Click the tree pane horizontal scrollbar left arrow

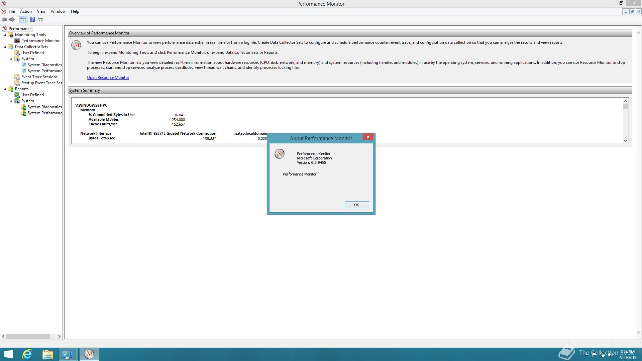(x=4, y=337)
